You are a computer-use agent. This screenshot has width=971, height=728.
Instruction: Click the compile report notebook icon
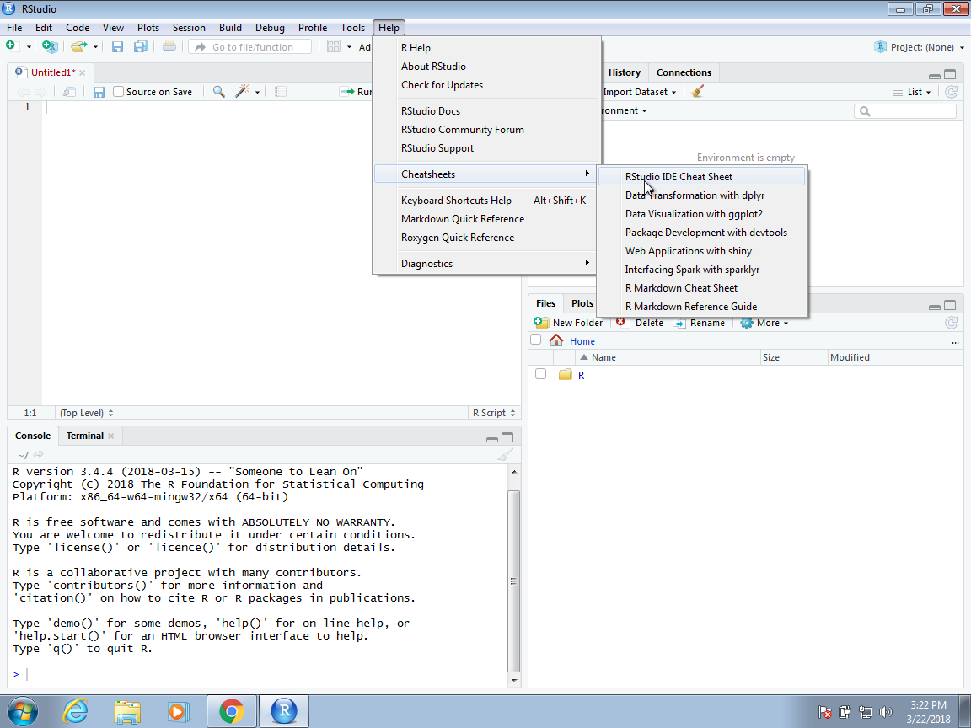281,92
